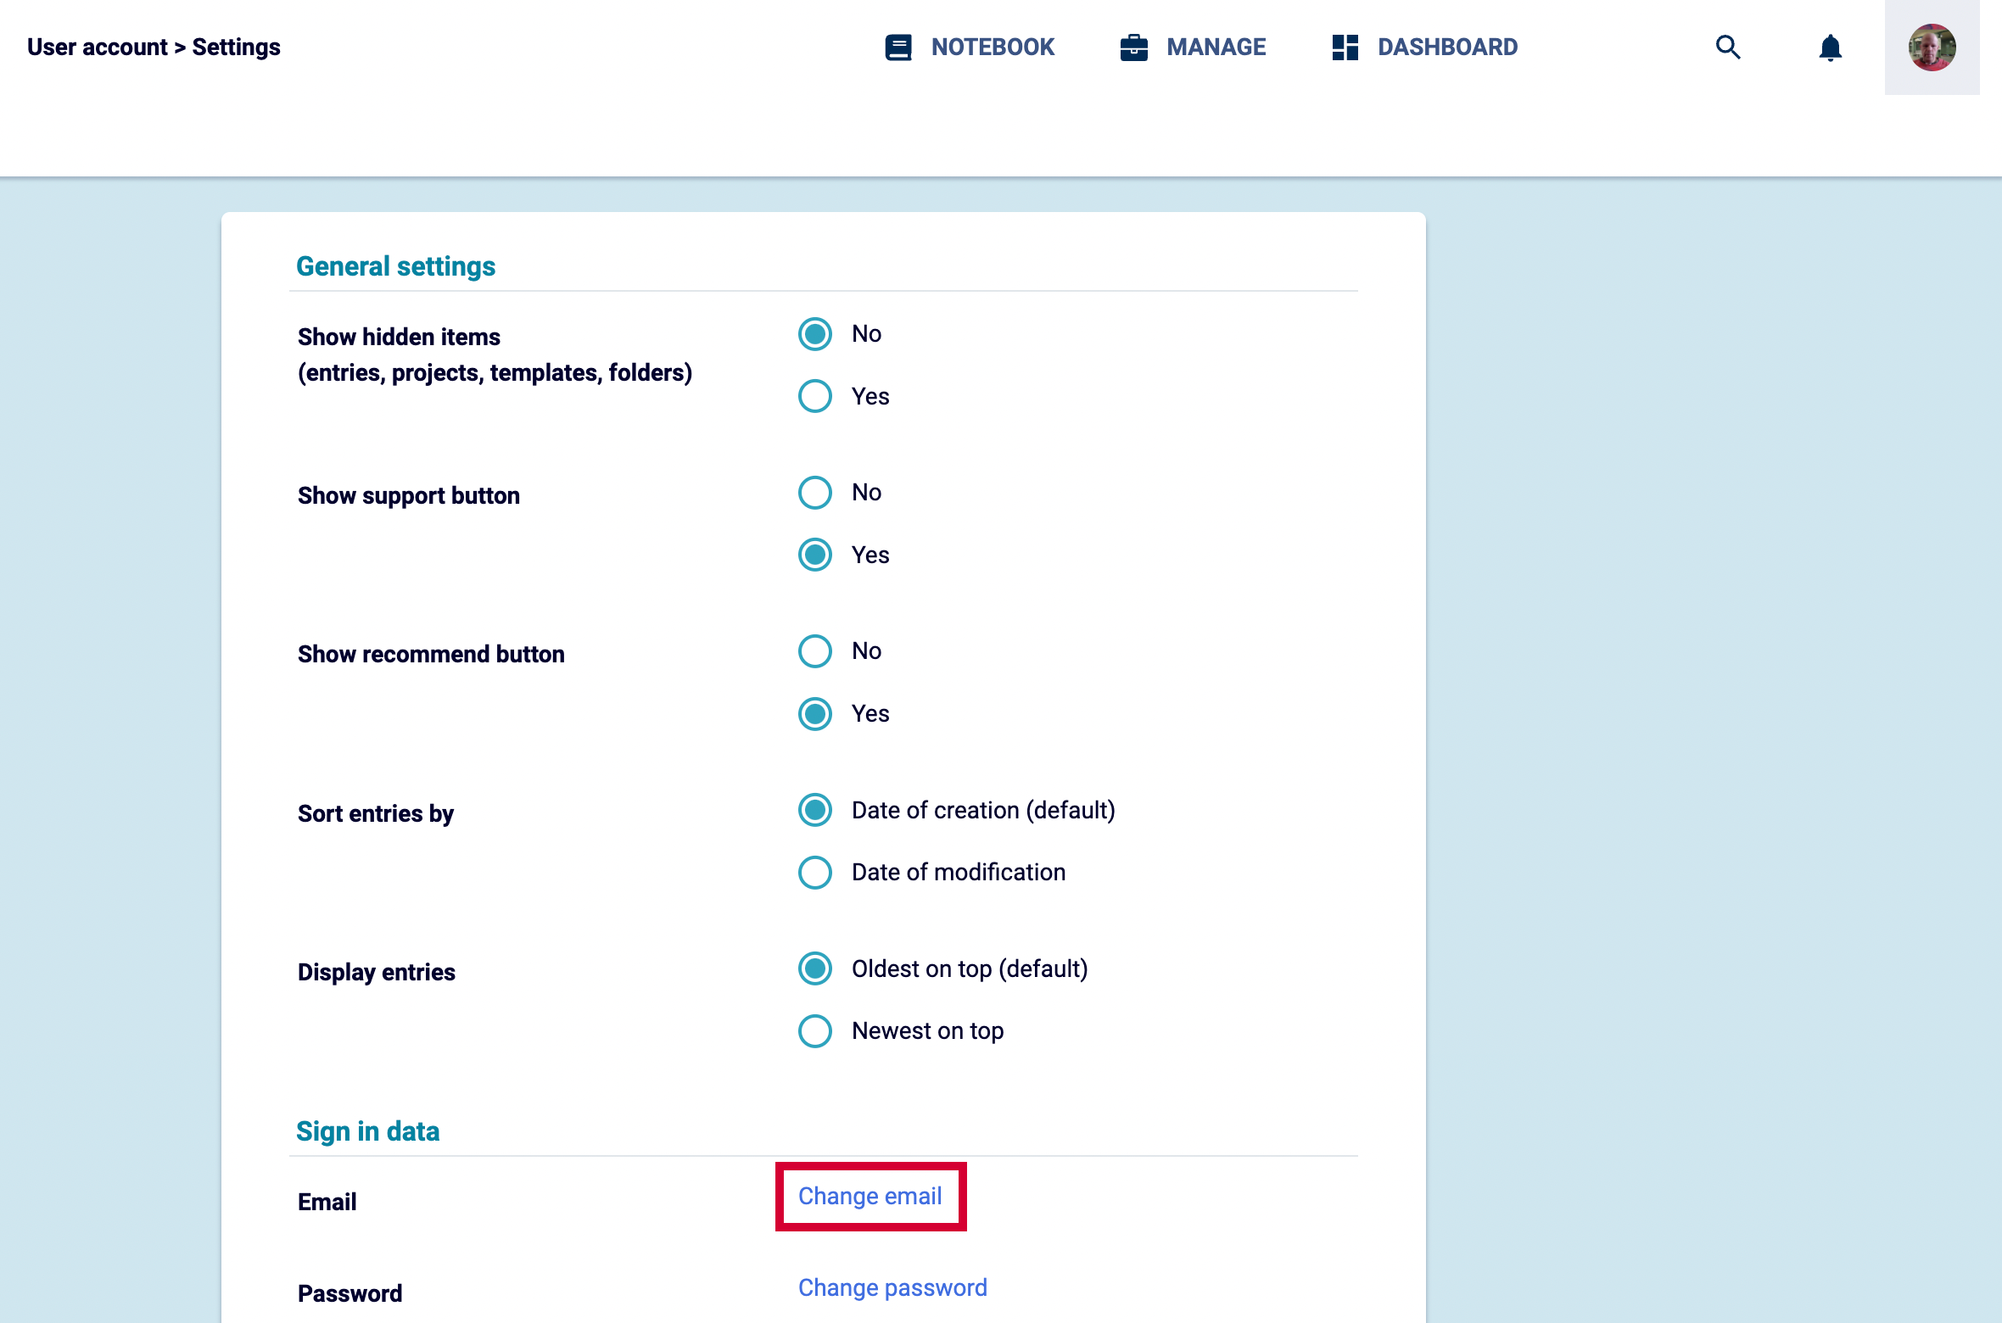Select No for Show support button

click(815, 493)
